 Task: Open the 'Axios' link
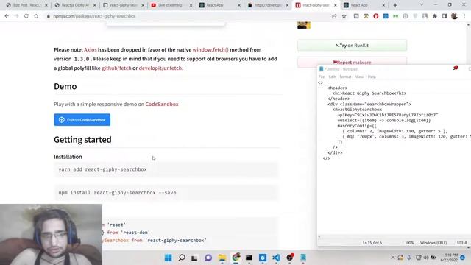pyautogui.click(x=91, y=49)
